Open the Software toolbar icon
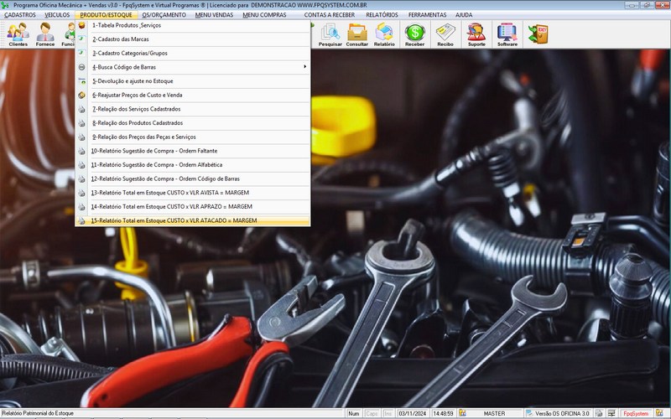Viewport: 671px width, 419px height. point(507,34)
